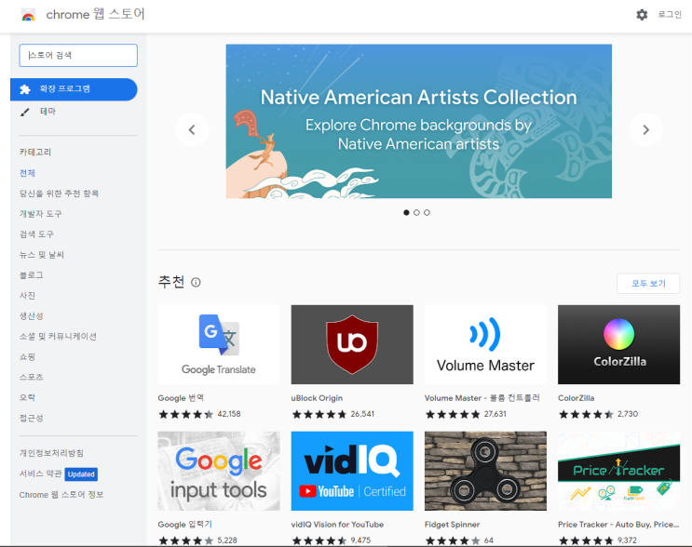Select the first carousel dot indicator

(406, 213)
